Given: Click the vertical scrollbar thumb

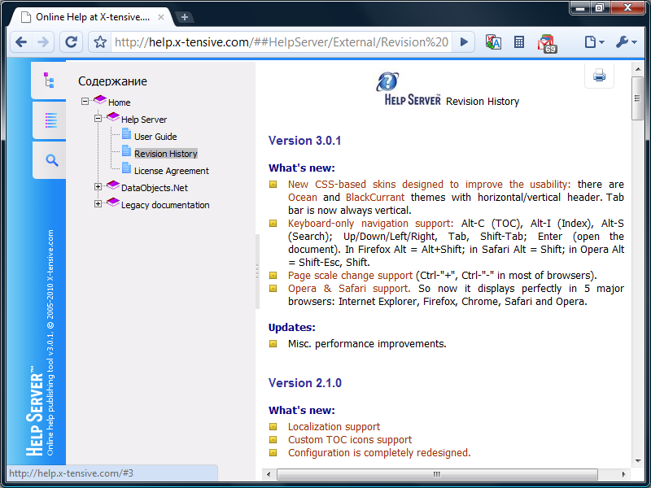Looking at the screenshot, I should pos(637,98).
